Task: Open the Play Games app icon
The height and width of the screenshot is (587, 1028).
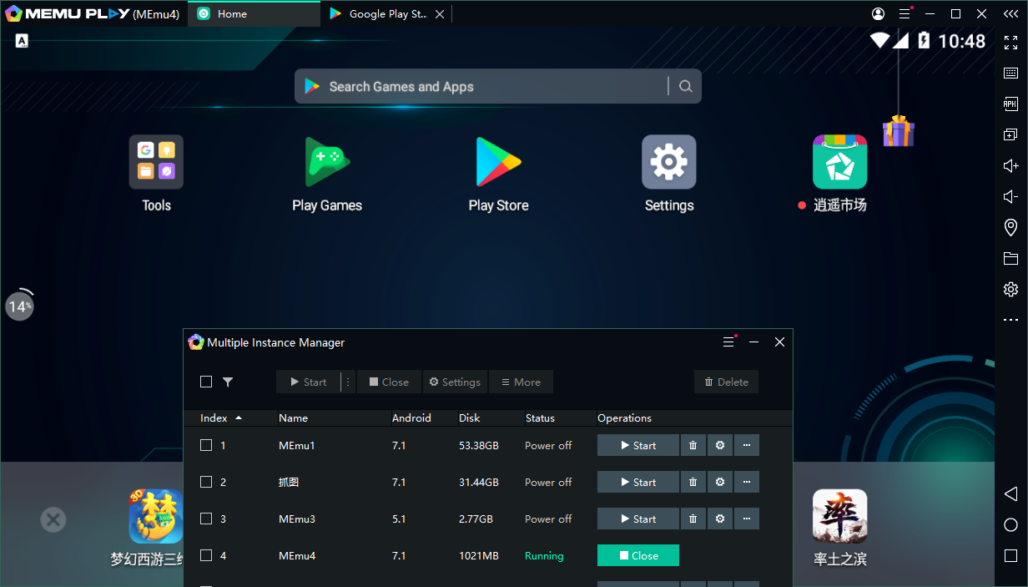Action: coord(327,163)
